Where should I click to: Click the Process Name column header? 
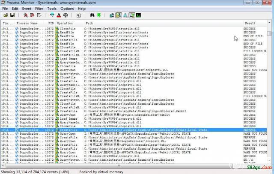coord(29,23)
